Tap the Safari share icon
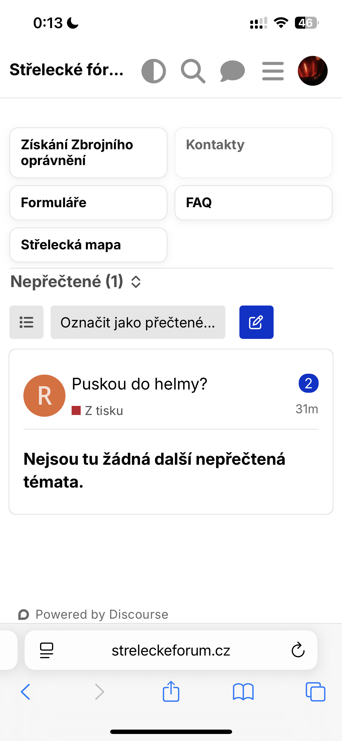The image size is (342, 741). (171, 692)
